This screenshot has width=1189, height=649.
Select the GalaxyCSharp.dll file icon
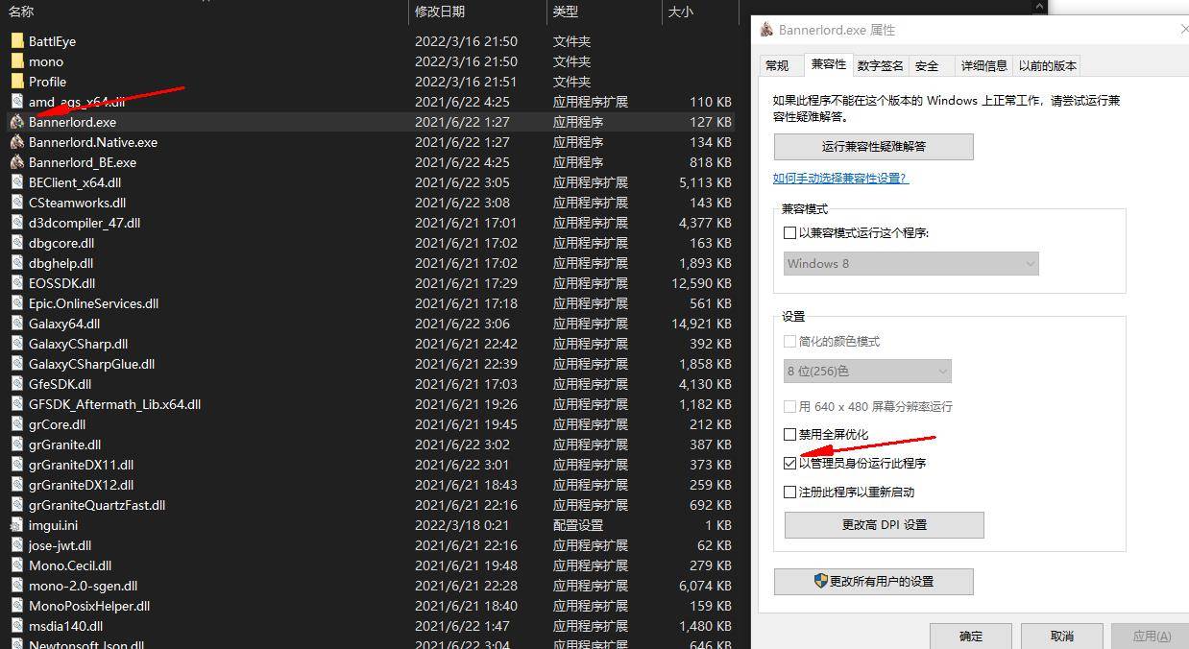tap(17, 344)
